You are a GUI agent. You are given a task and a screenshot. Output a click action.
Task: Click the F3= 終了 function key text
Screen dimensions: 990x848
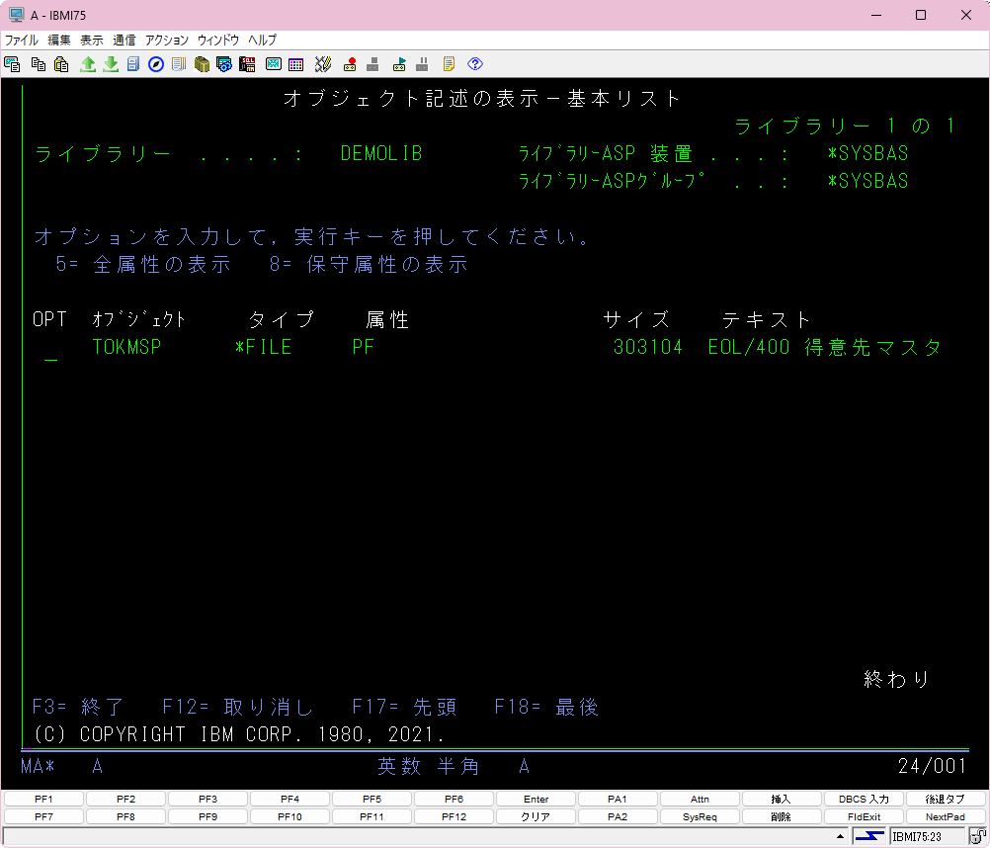pyautogui.click(x=78, y=707)
